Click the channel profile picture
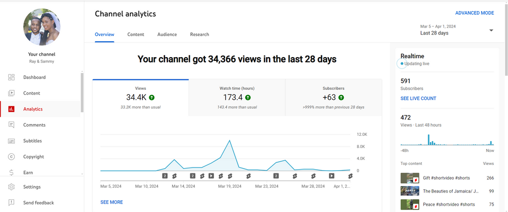Image resolution: width=508 pixels, height=212 pixels. tap(41, 27)
